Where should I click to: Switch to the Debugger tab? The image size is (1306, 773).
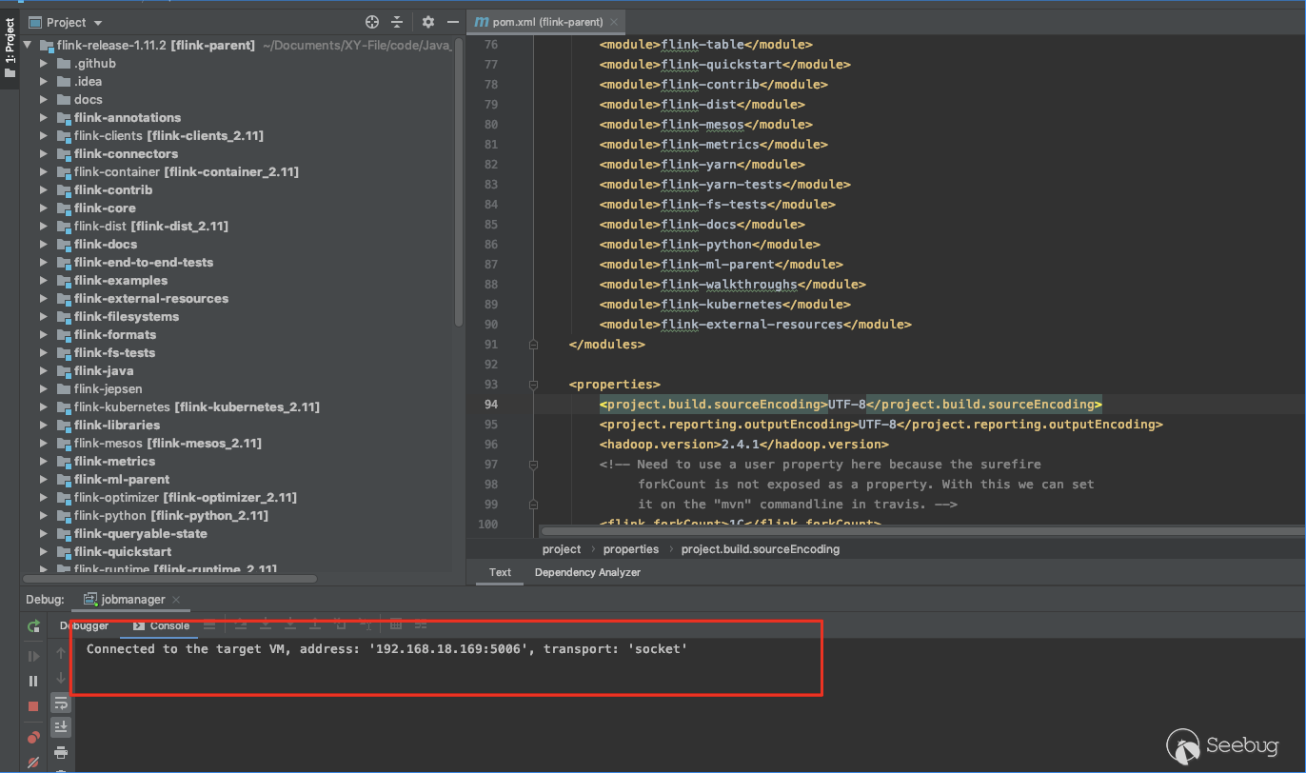(85, 625)
